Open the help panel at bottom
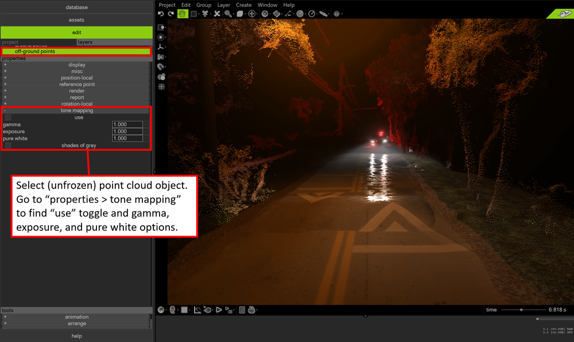Image resolution: width=574 pixels, height=342 pixels. tap(76, 336)
